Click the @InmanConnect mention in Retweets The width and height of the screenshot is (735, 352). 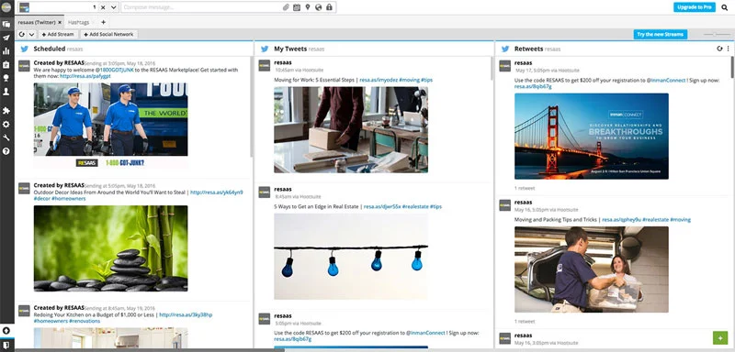tap(666, 81)
